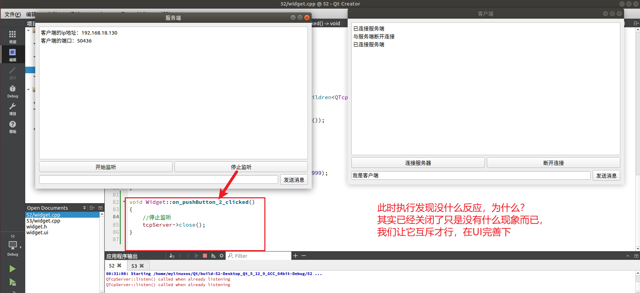Maximize the 客户端 window
Image resolution: width=640 pixels, height=293 pixels.
[x=612, y=13]
